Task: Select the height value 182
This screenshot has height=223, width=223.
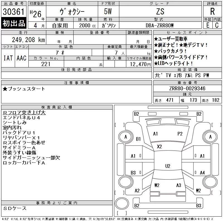Action: pyautogui.click(x=215, y=100)
